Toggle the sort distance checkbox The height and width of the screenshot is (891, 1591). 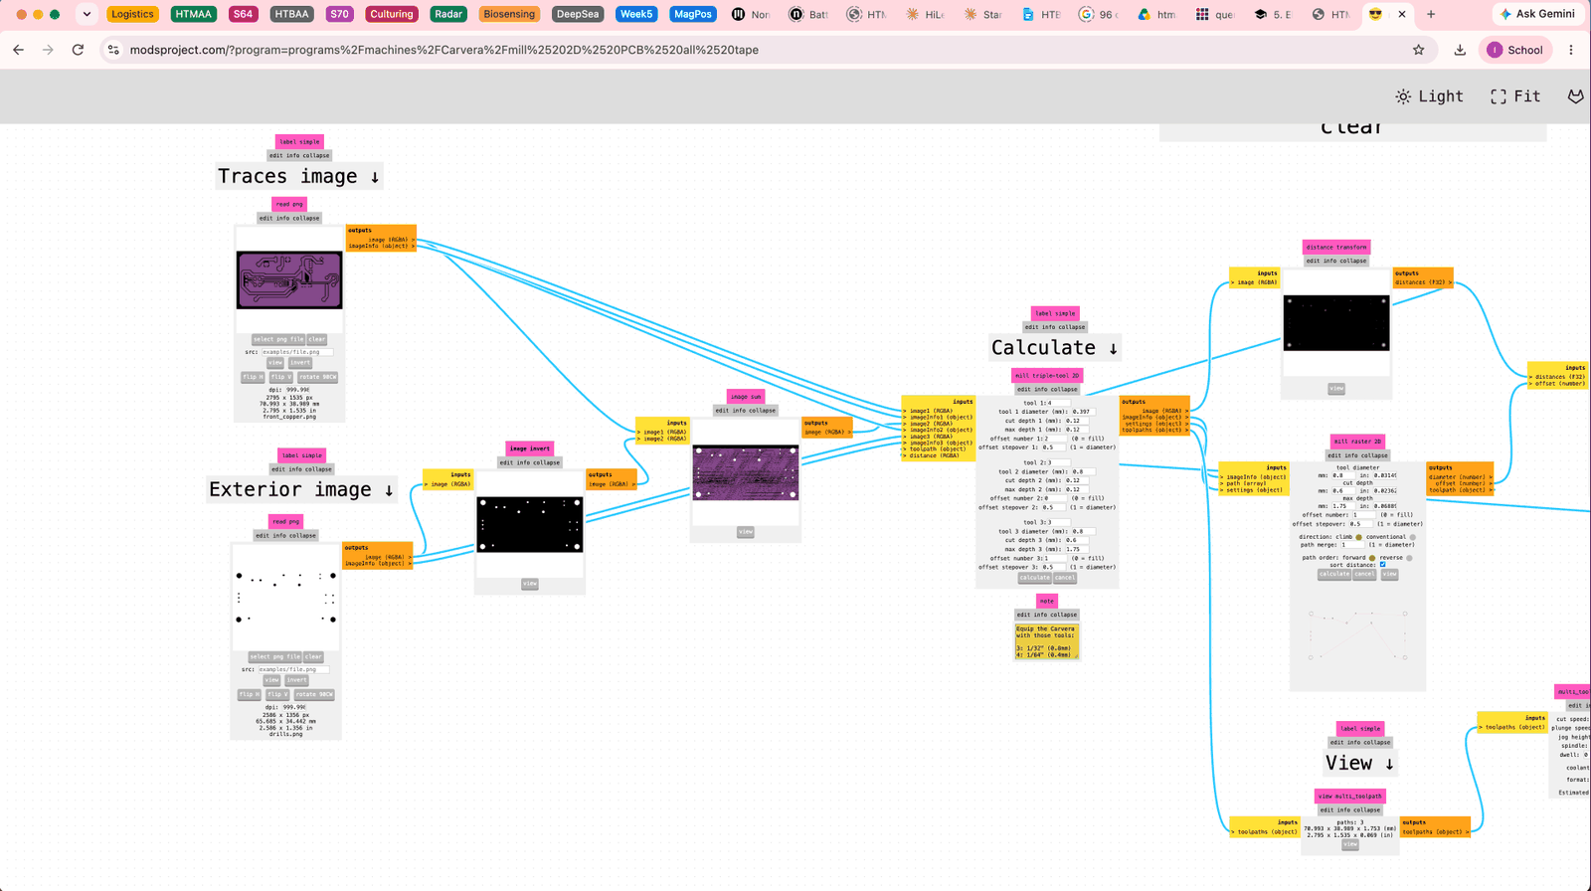1382,565
